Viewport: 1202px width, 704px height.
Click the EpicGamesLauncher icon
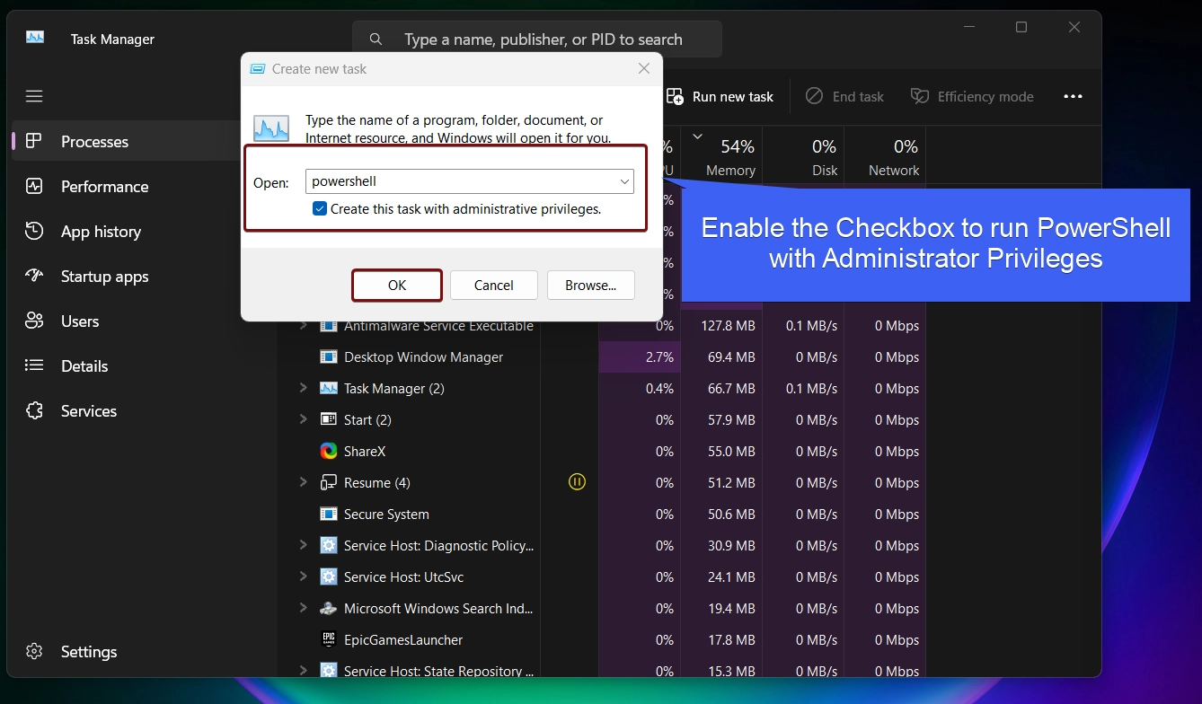329,639
